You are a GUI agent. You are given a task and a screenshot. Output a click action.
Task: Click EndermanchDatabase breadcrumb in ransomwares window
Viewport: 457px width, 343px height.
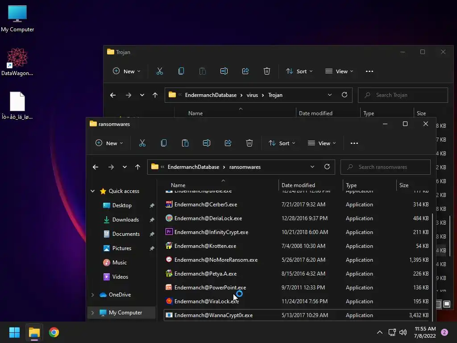(x=193, y=167)
